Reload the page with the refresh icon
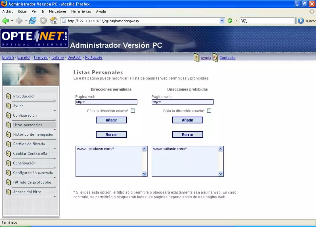Image resolution: width=316 pixels, height=227 pixels. [x=33, y=20]
